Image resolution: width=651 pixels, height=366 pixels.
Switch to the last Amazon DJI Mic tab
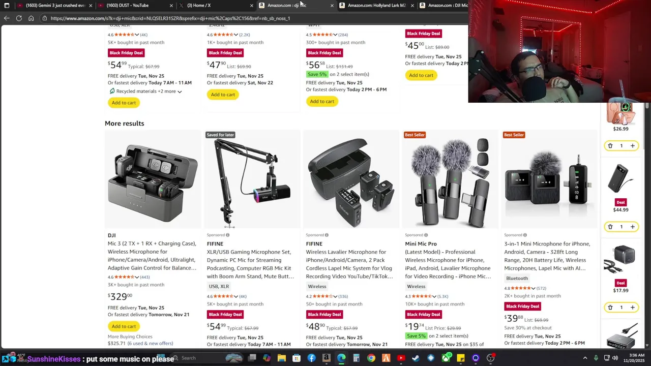(x=443, y=6)
